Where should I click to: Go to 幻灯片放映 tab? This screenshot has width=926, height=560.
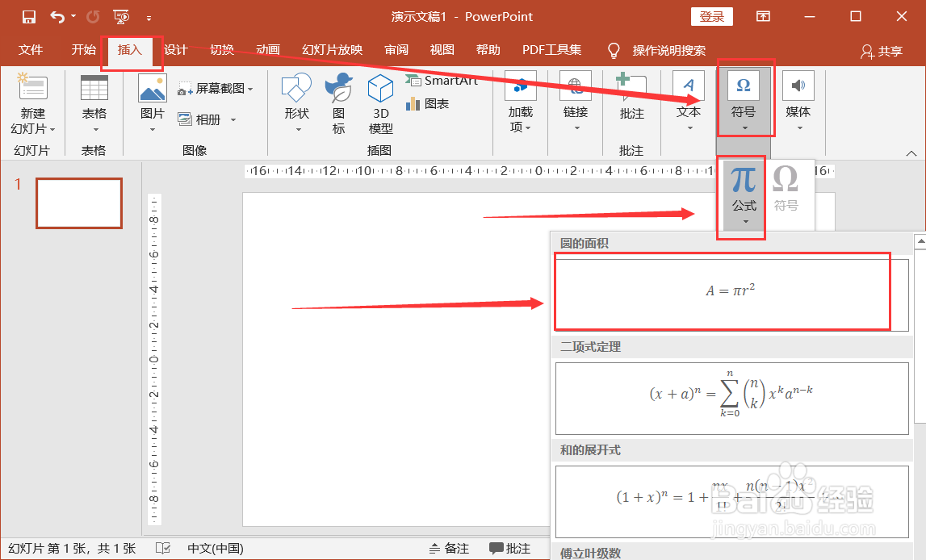click(332, 50)
